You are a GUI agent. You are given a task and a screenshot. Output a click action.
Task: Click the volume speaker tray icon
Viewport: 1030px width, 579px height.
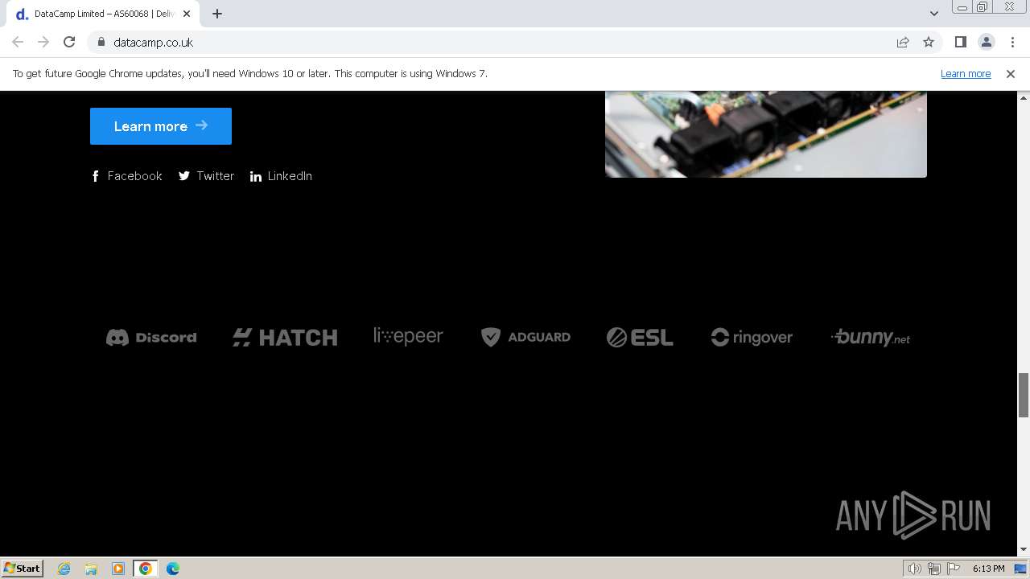pos(915,569)
